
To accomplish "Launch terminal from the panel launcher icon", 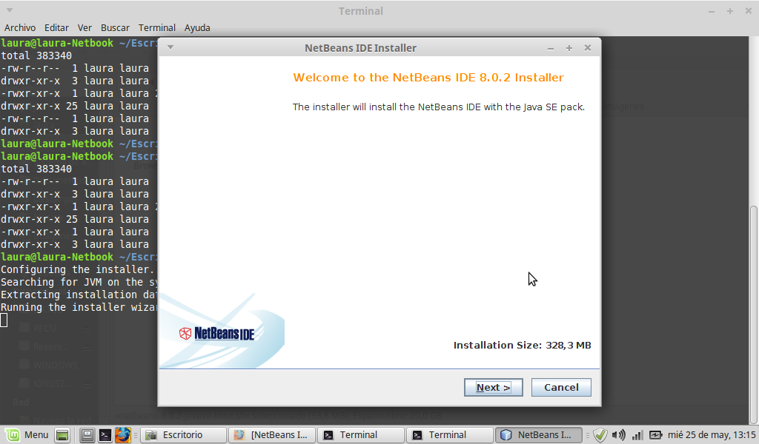I will (x=105, y=435).
